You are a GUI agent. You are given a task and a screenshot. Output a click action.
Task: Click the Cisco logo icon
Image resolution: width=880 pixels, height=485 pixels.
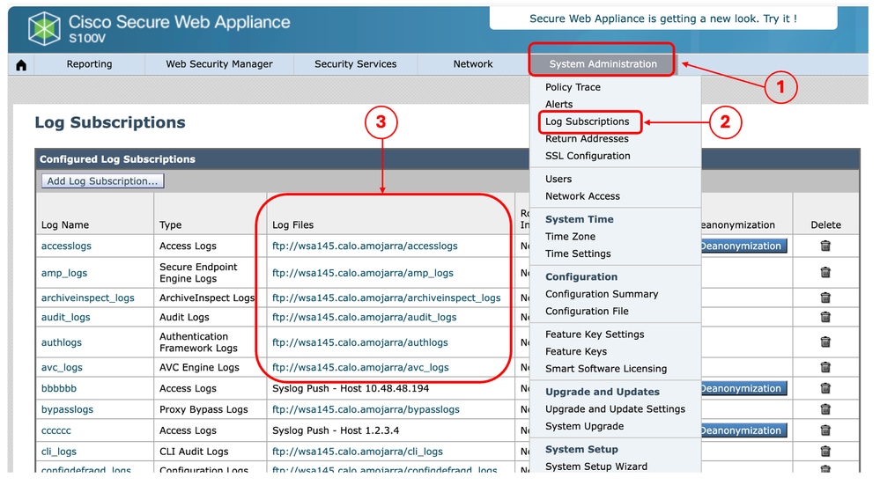click(44, 28)
